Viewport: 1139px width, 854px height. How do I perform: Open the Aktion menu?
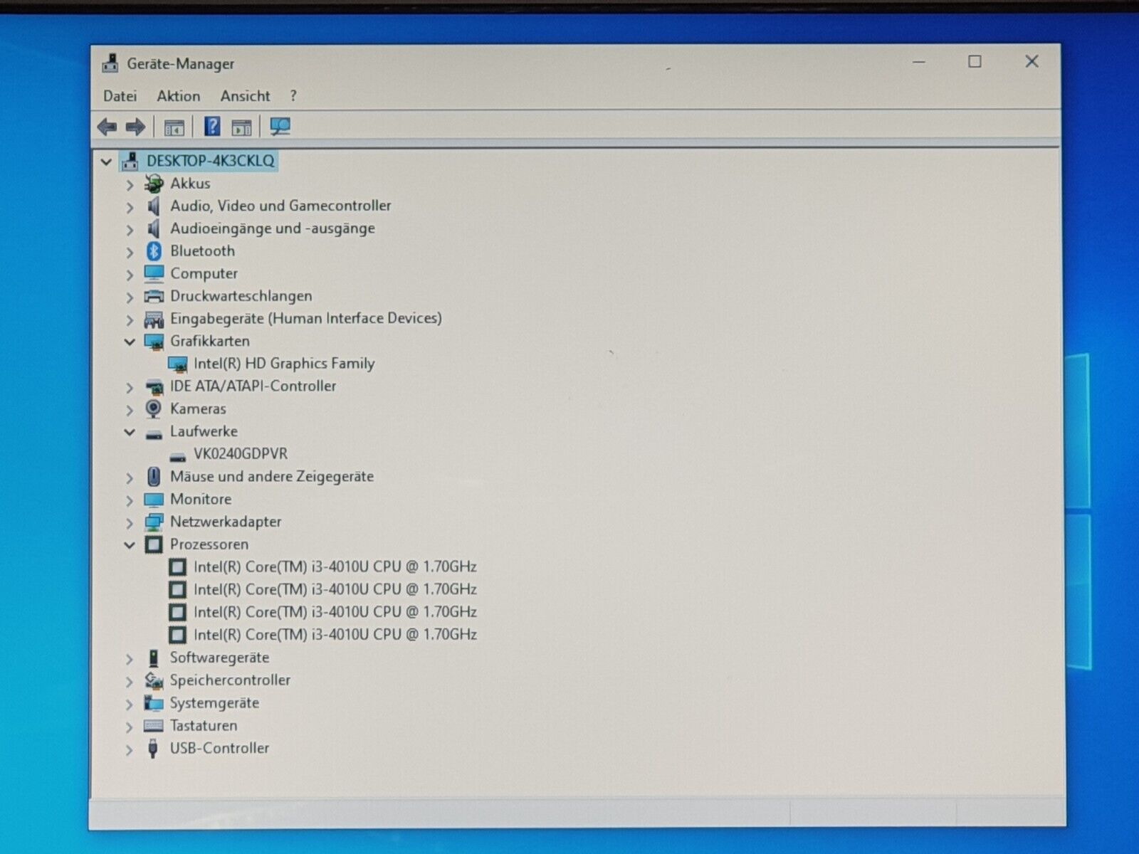tap(179, 96)
